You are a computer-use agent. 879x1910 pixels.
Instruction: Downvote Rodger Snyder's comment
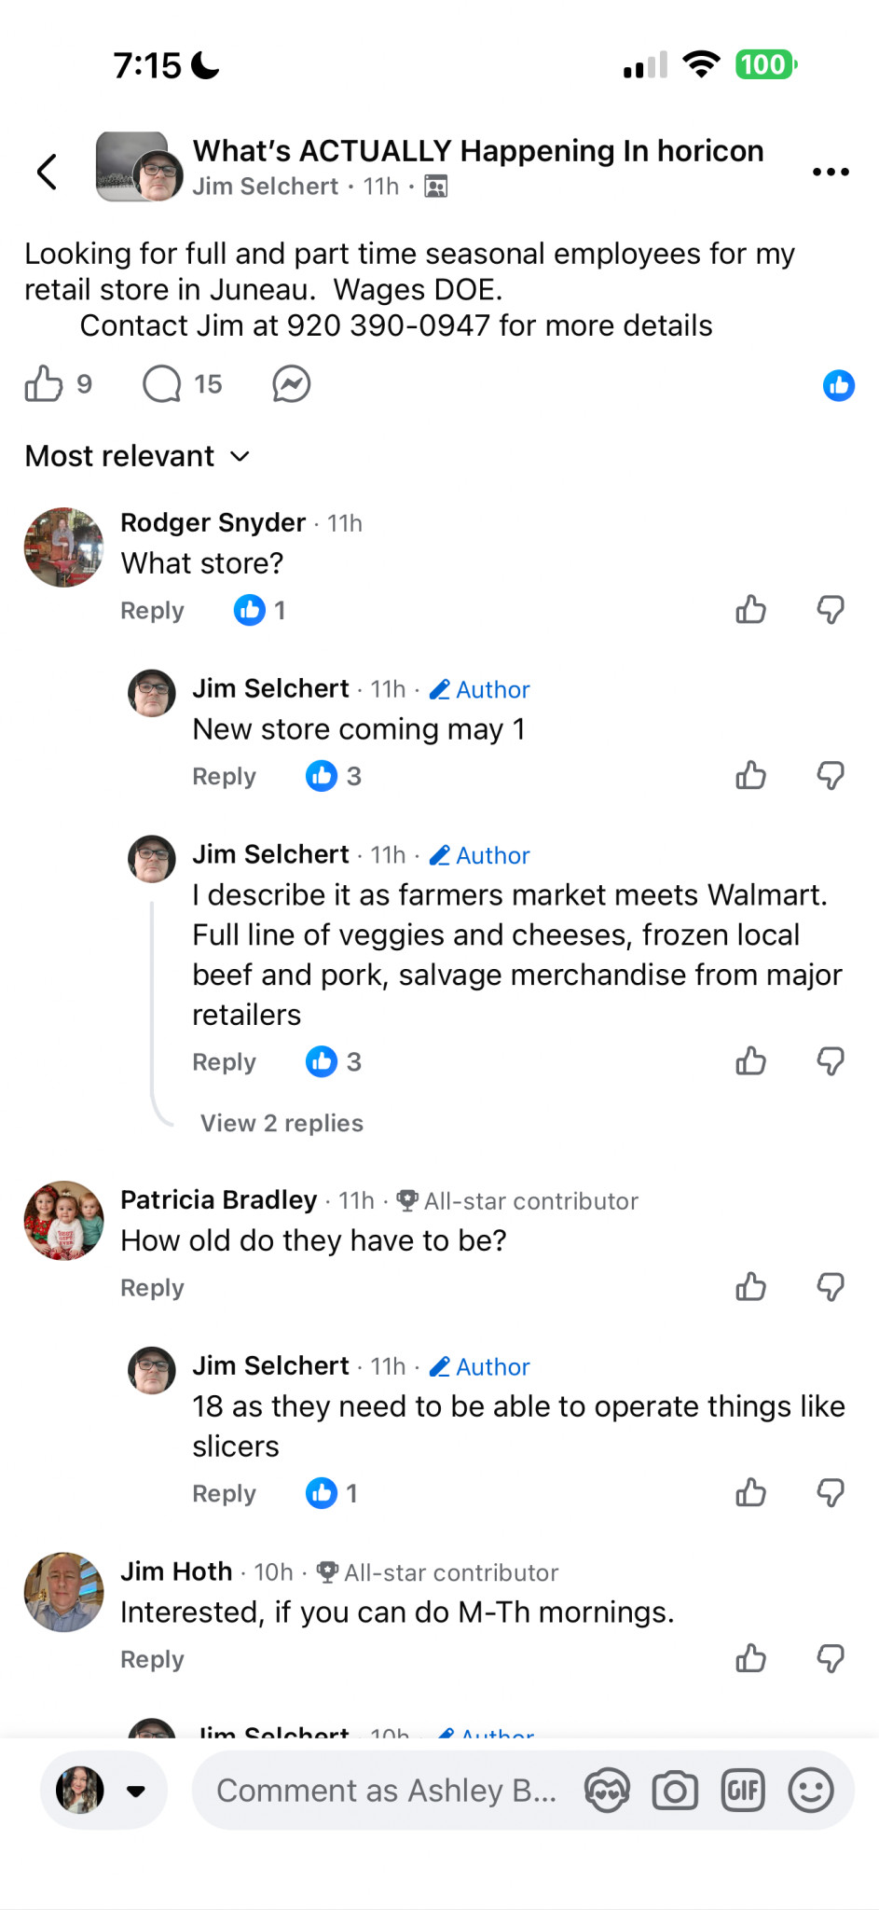pyautogui.click(x=831, y=610)
